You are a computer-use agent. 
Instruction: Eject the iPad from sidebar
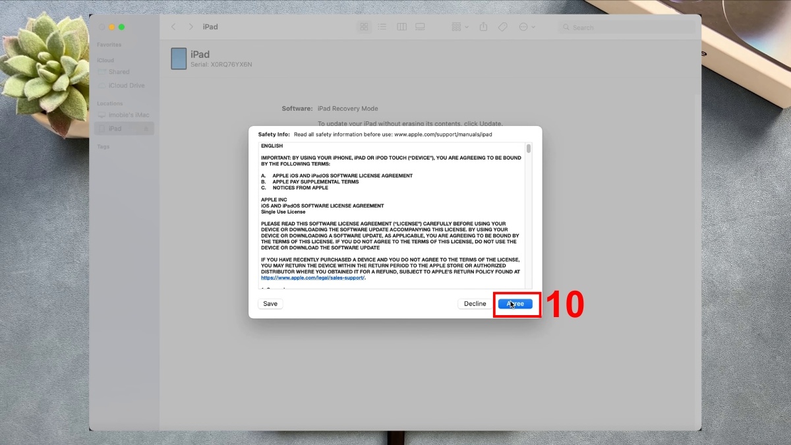[146, 129]
